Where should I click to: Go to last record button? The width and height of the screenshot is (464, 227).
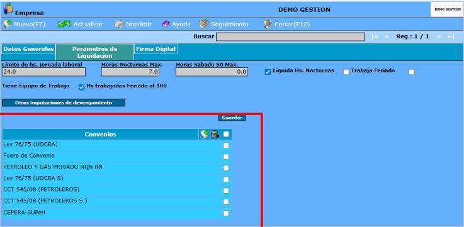tap(450, 36)
